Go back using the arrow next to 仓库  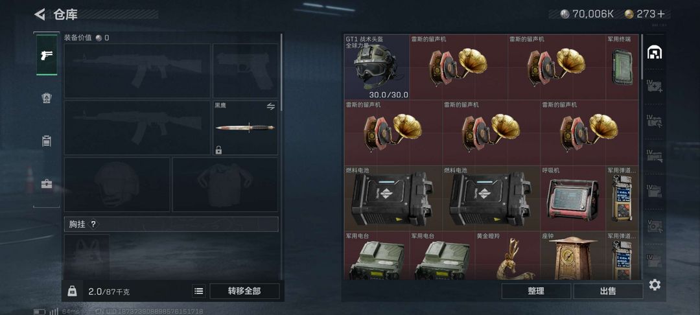click(x=40, y=14)
